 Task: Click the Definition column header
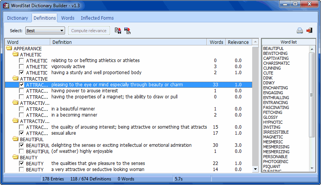(x=129, y=42)
